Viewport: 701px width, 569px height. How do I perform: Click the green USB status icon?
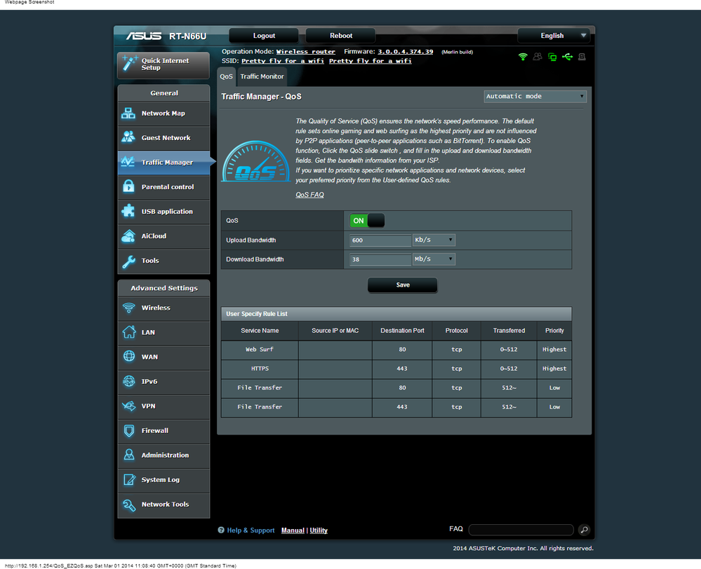coord(567,57)
